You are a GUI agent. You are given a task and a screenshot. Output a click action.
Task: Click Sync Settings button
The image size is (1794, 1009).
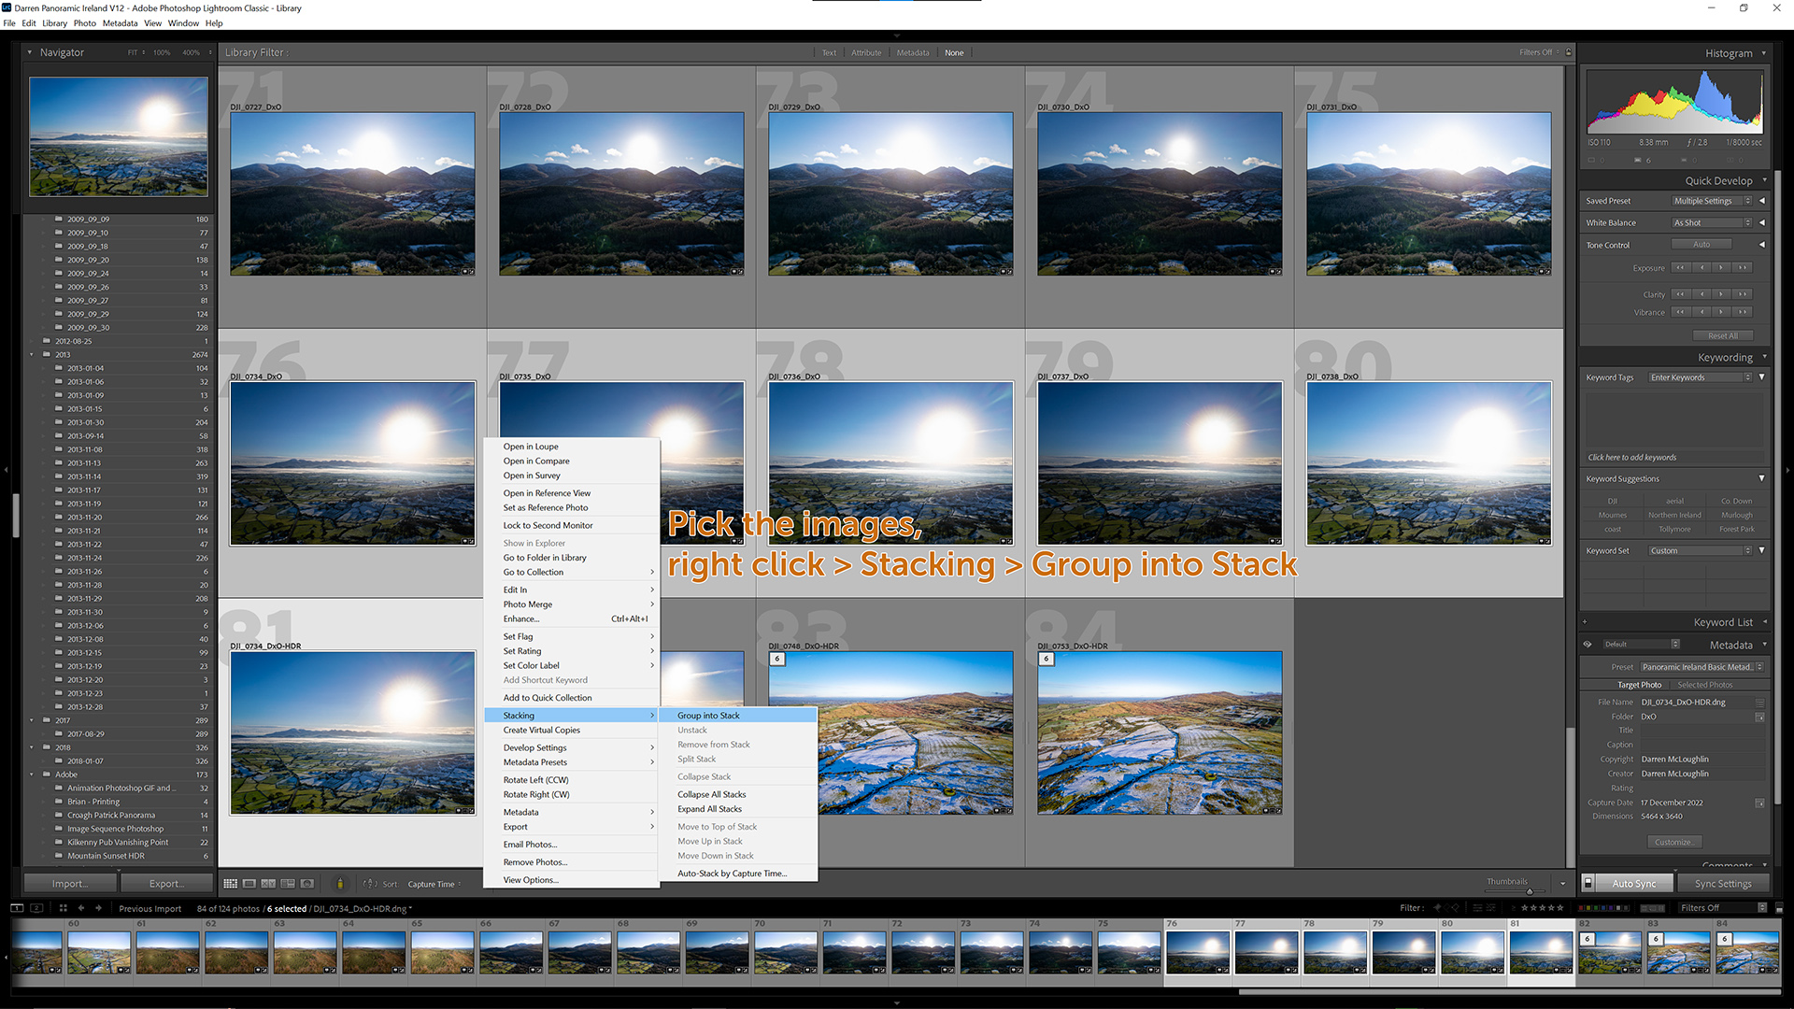click(x=1723, y=884)
